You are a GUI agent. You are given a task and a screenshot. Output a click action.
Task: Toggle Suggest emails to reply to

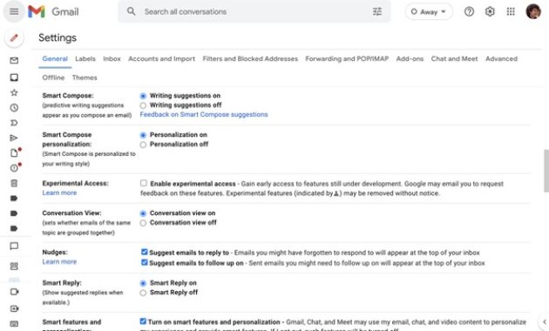point(145,252)
